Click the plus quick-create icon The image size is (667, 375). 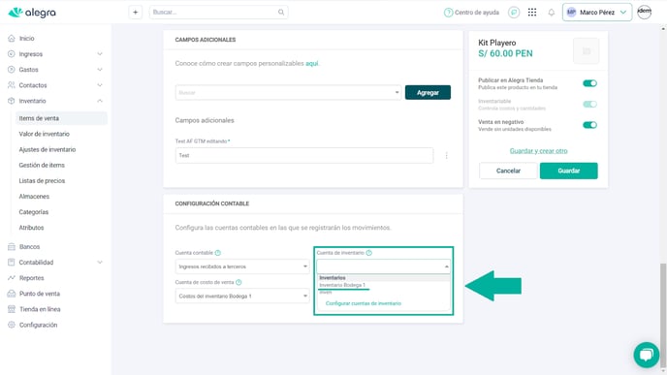point(136,13)
